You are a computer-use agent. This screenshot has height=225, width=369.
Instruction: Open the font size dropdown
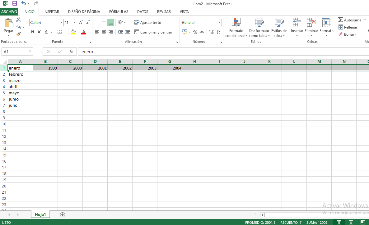[75, 23]
